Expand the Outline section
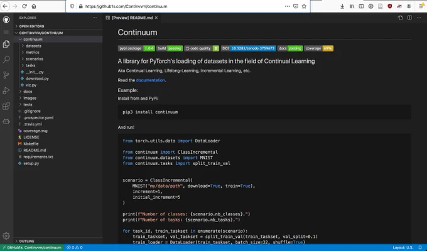The height and width of the screenshot is (251, 427). tap(58, 241)
